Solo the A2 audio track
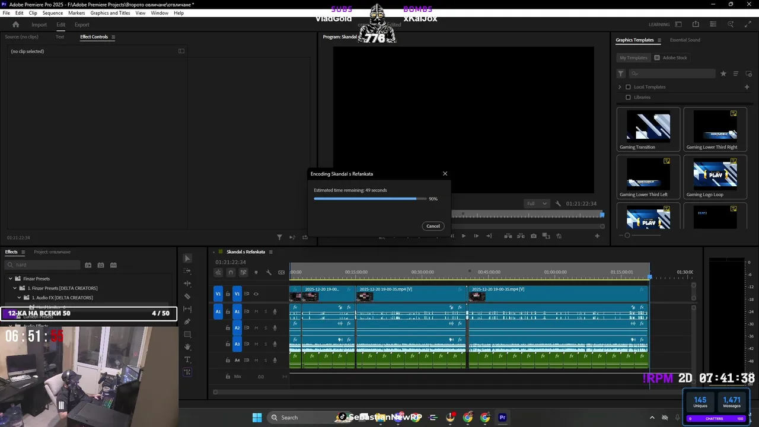The image size is (759, 427). 266,327
